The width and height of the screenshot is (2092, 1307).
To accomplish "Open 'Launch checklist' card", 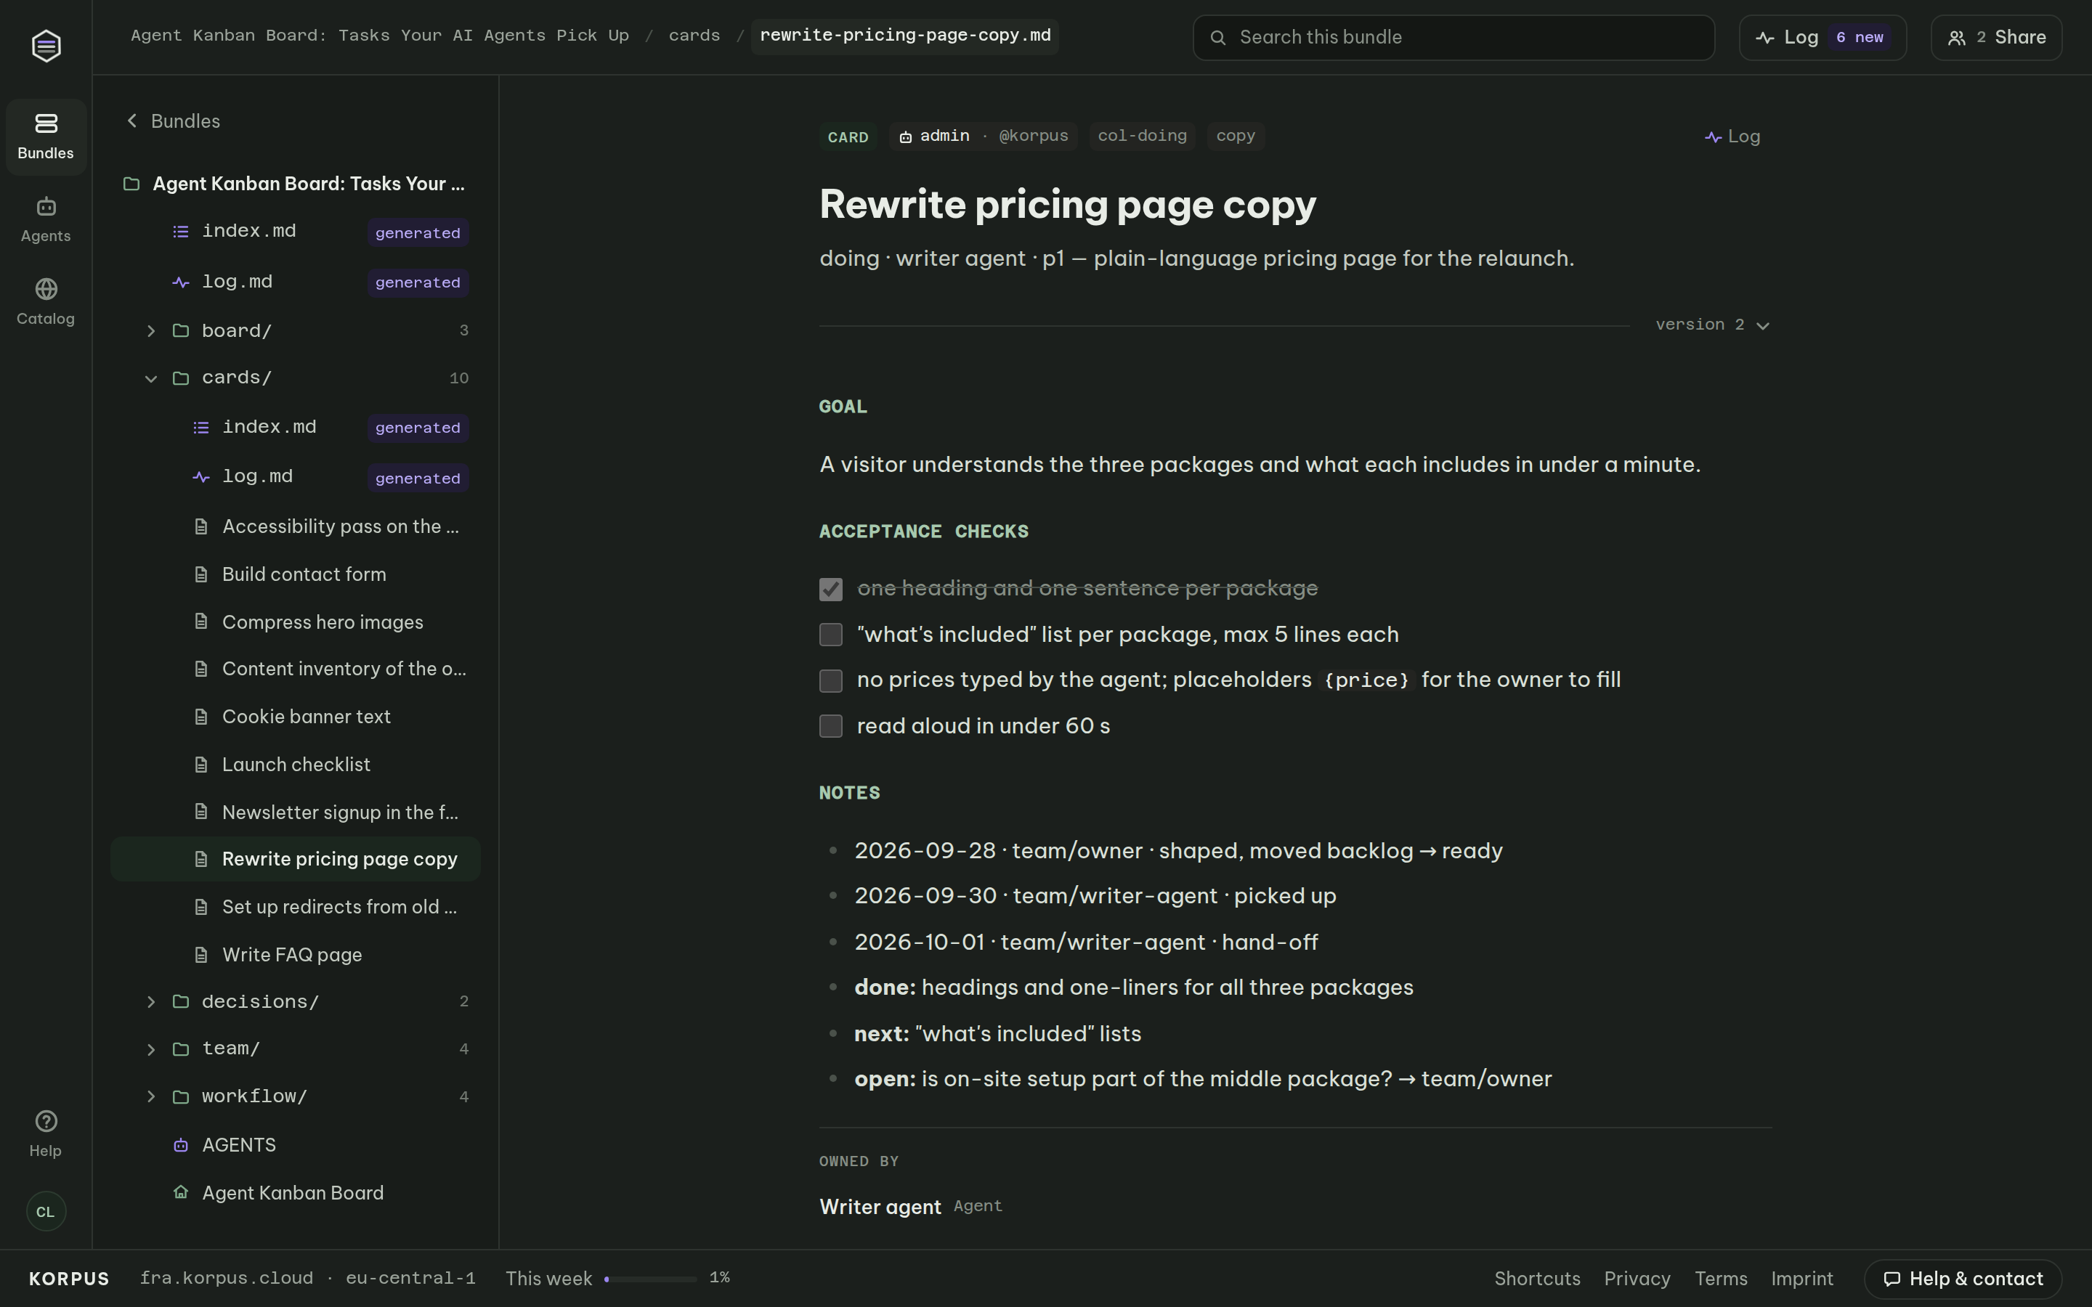I will pos(296,764).
